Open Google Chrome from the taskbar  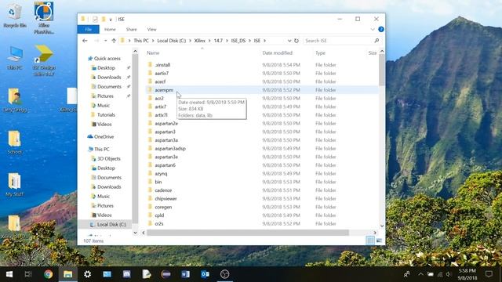(49, 274)
